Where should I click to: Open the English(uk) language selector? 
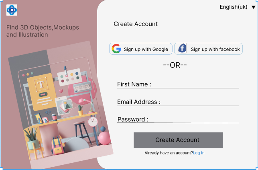[x=234, y=7]
